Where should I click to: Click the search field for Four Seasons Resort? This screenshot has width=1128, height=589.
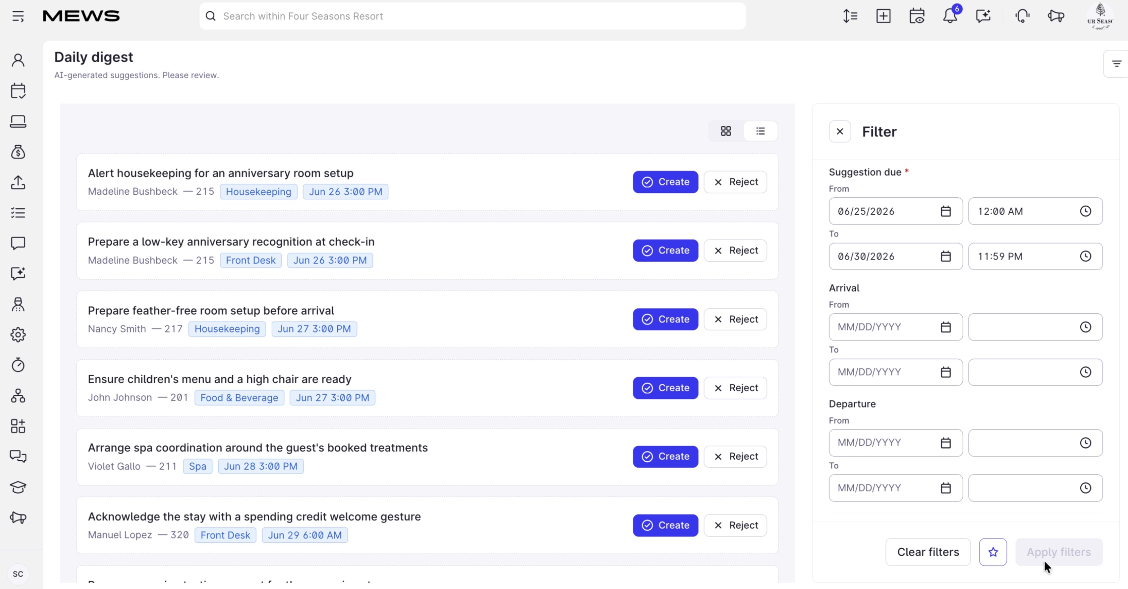(472, 16)
